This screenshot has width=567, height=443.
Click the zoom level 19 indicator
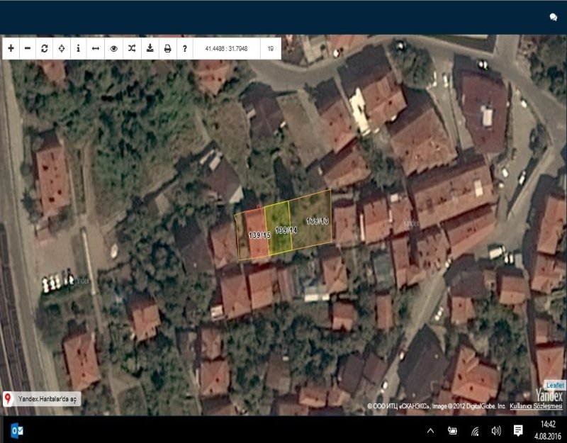271,49
